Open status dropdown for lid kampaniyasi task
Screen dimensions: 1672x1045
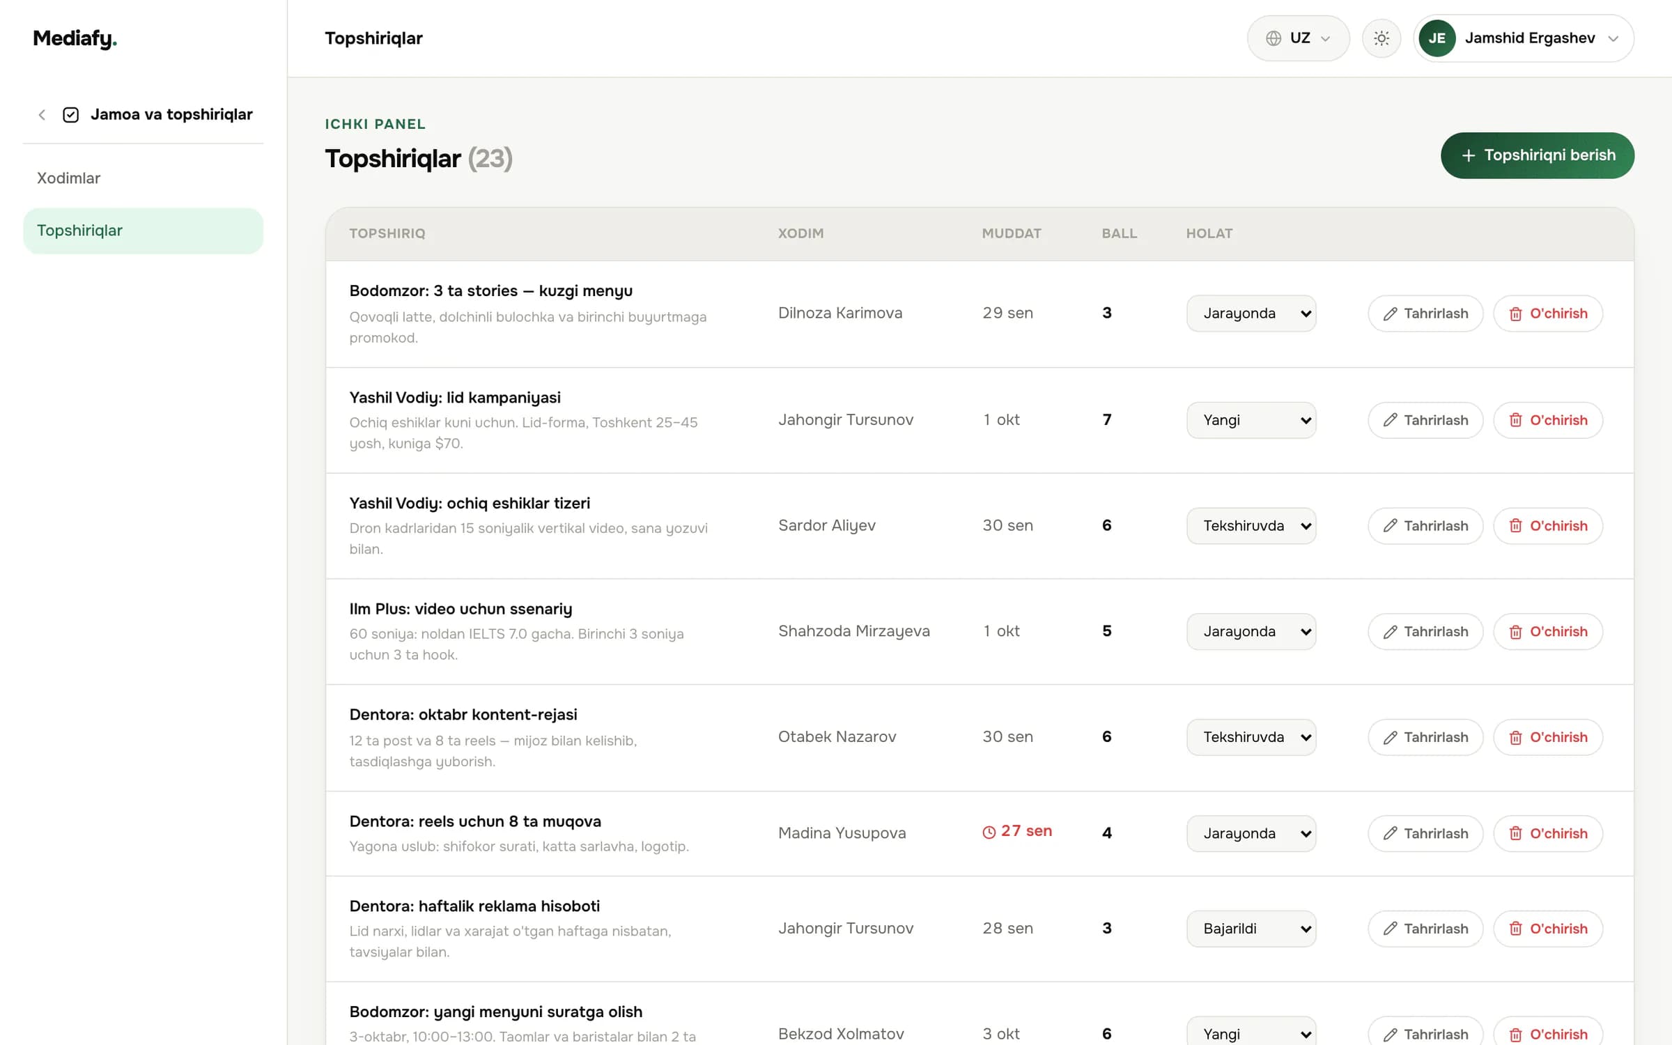click(x=1251, y=420)
